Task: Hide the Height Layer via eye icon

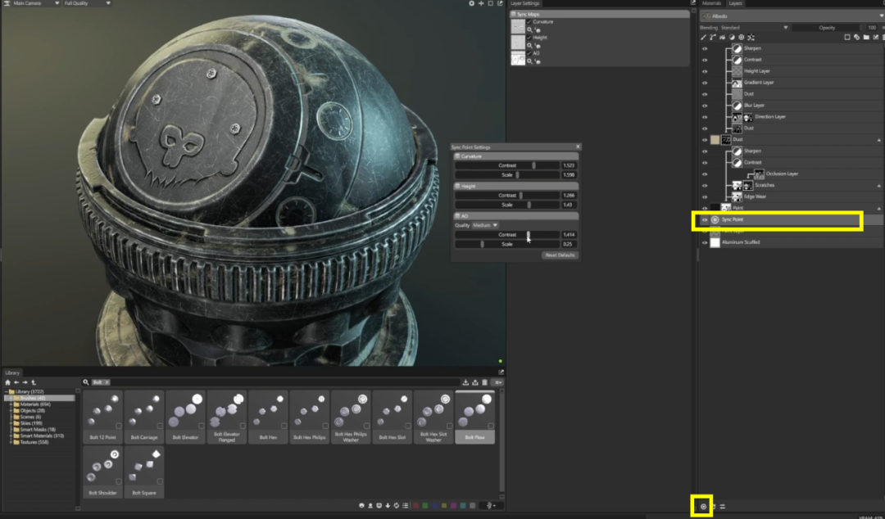Action: (x=705, y=71)
